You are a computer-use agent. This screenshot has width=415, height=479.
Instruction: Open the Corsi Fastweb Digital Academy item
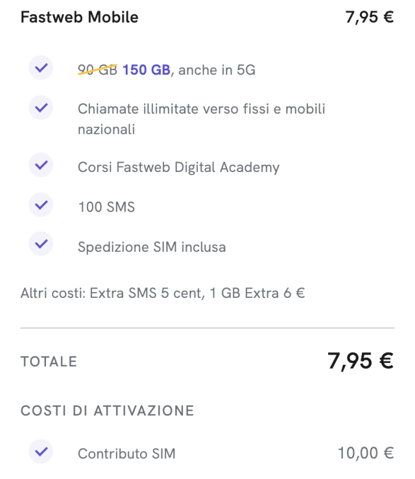(x=178, y=167)
